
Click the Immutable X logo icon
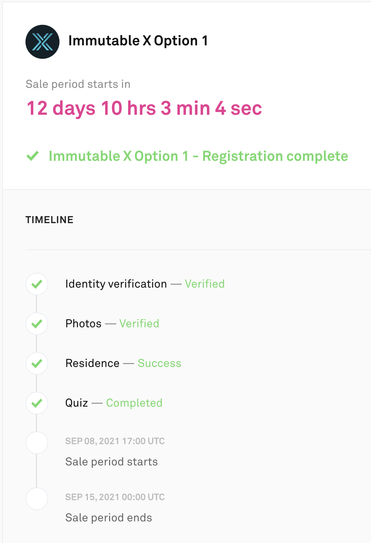(x=42, y=41)
